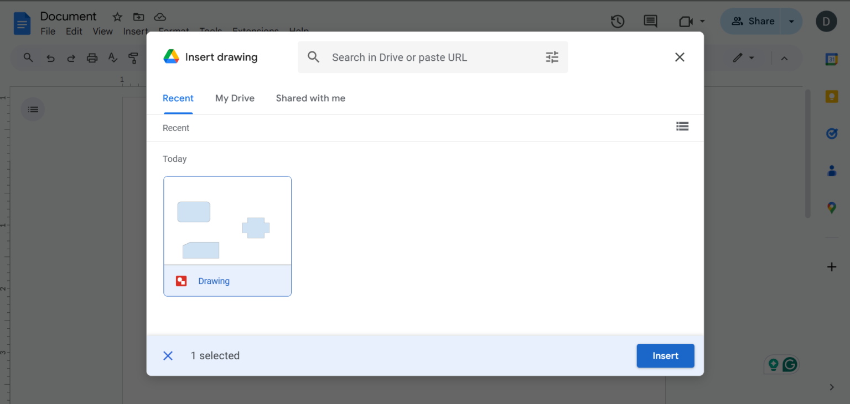Redo the last action
This screenshot has height=404, width=850.
click(71, 57)
